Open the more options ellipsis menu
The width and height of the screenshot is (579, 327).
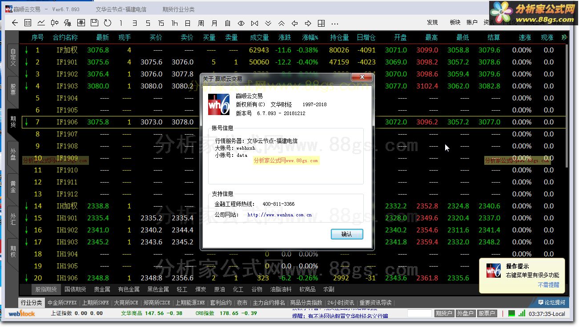[x=334, y=23]
